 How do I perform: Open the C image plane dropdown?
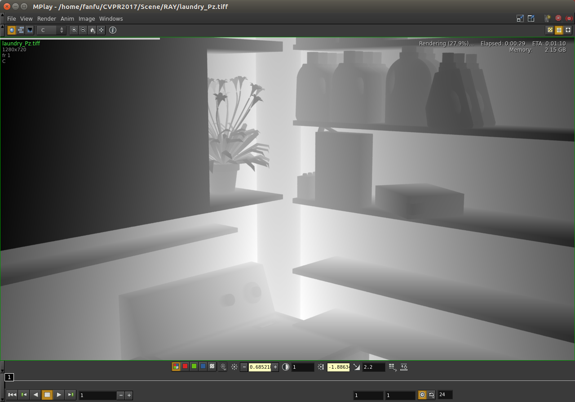point(52,30)
